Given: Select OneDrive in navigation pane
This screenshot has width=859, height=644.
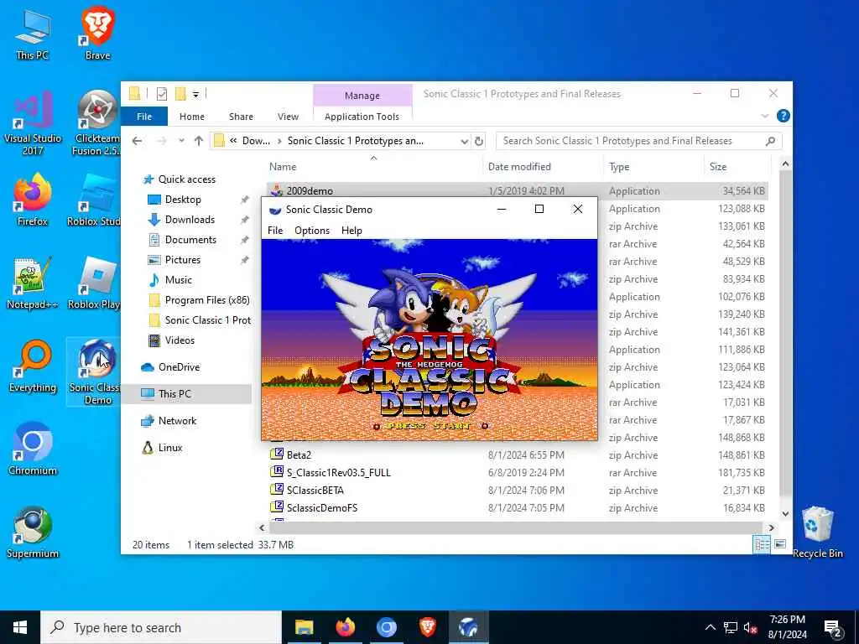Looking at the screenshot, I should coord(180,367).
